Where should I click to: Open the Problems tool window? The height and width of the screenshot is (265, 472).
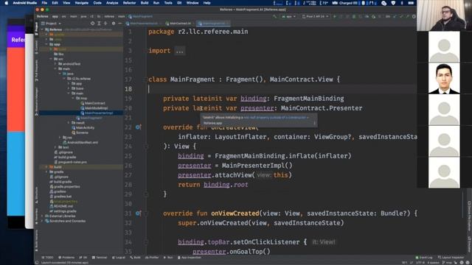coord(66,258)
